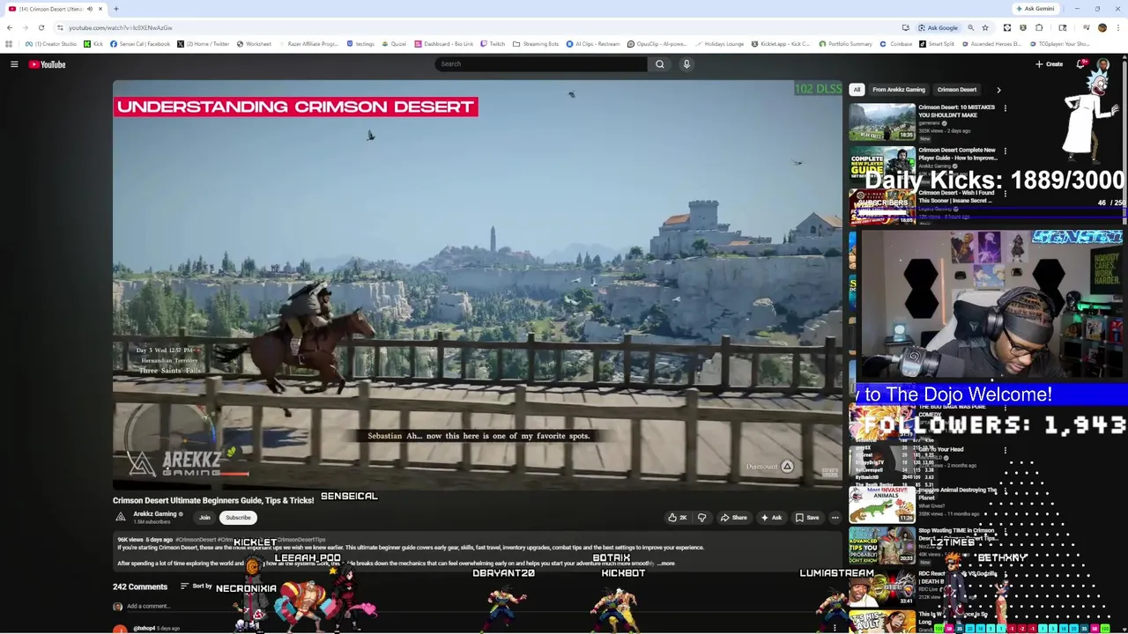Bookmark this page with star icon
The image size is (1128, 634).
(x=985, y=27)
